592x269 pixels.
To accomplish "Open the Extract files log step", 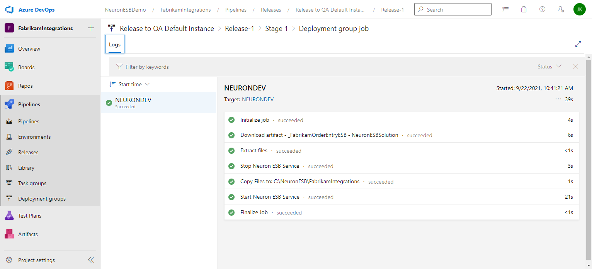I will (401, 151).
